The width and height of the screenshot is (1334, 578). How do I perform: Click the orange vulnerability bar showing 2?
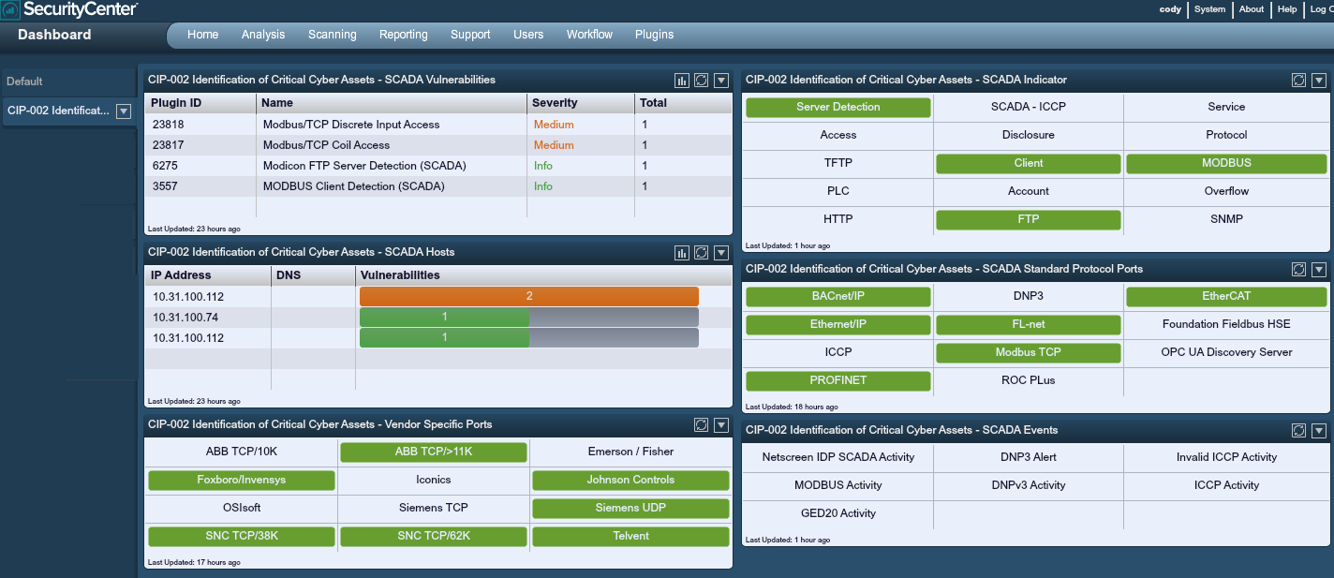(x=529, y=296)
